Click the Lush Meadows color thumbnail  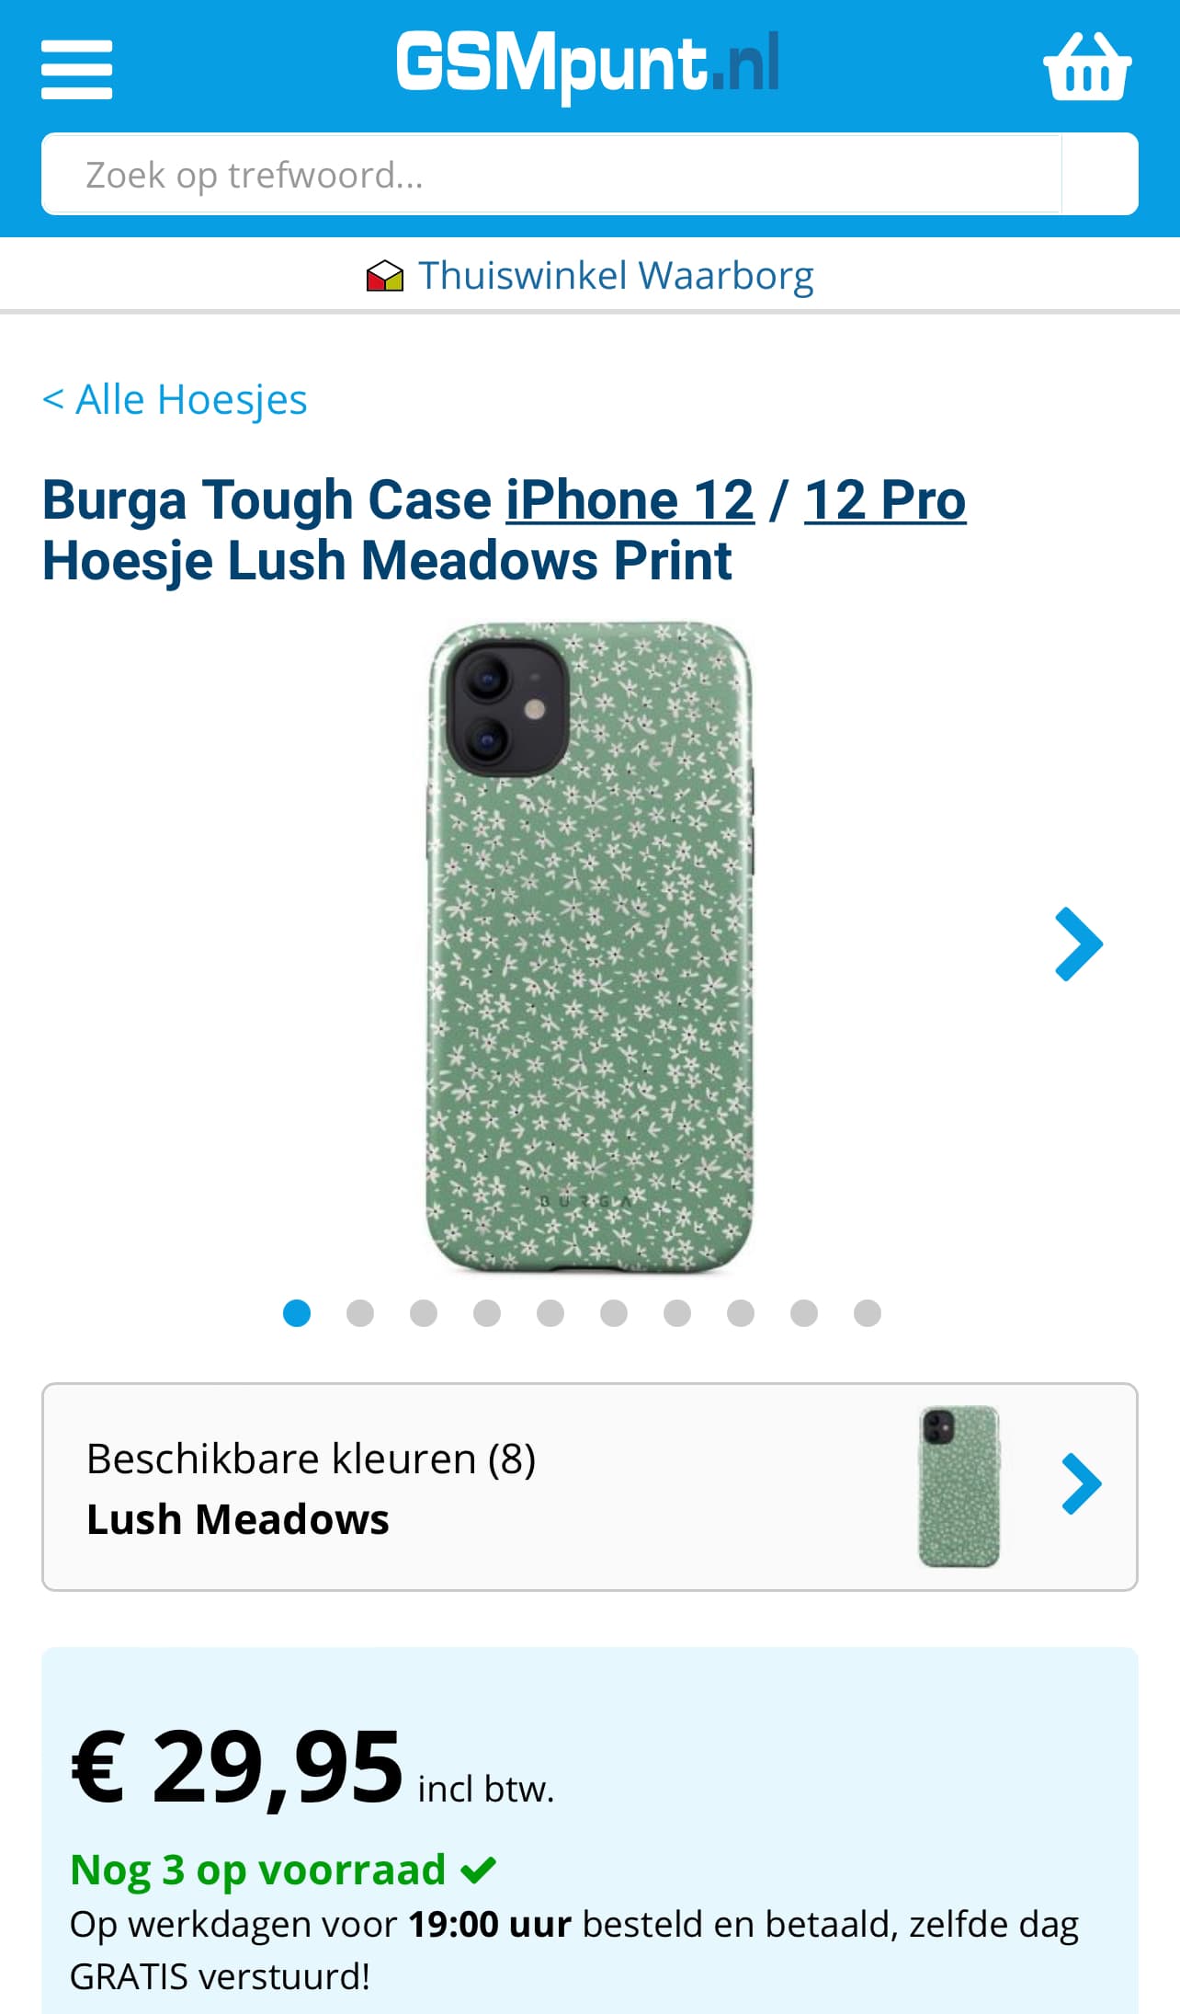[959, 1486]
